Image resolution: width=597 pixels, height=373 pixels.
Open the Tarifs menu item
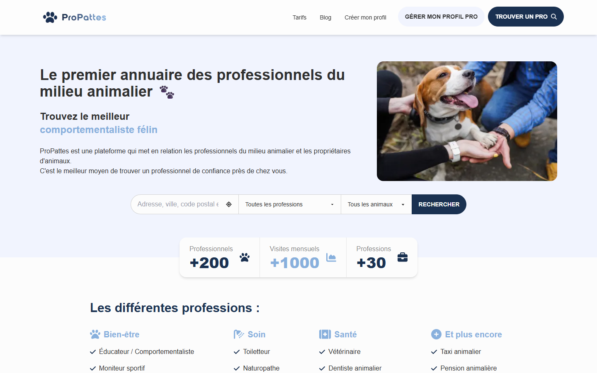click(x=299, y=17)
